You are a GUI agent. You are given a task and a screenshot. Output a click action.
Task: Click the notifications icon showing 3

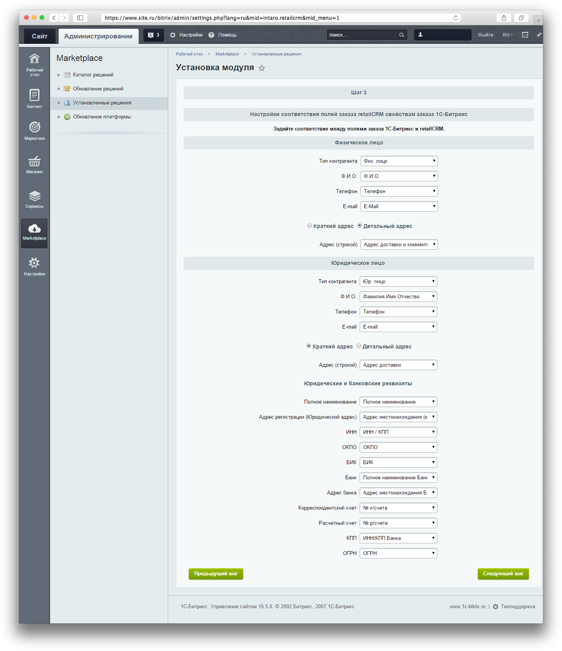153,35
